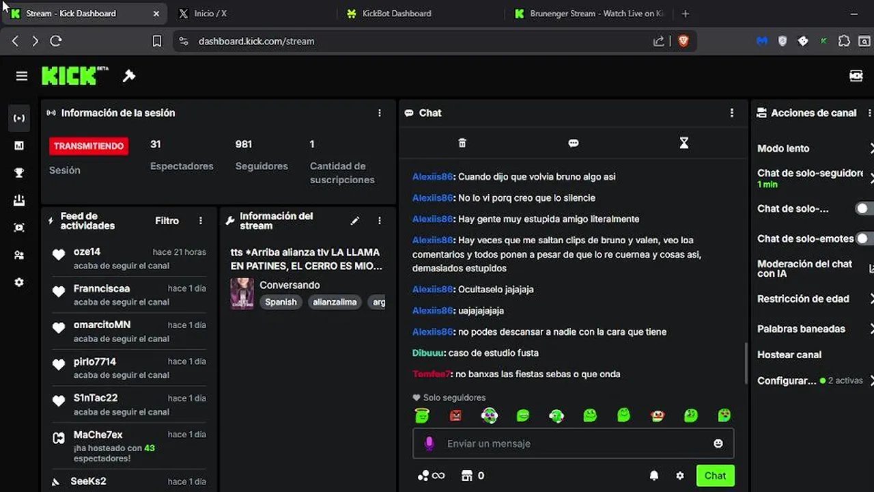Click the purple microphone icon in message box
This screenshot has width=874, height=492.
point(429,443)
